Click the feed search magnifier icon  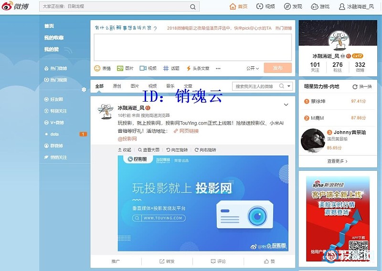pyautogui.click(x=282, y=86)
